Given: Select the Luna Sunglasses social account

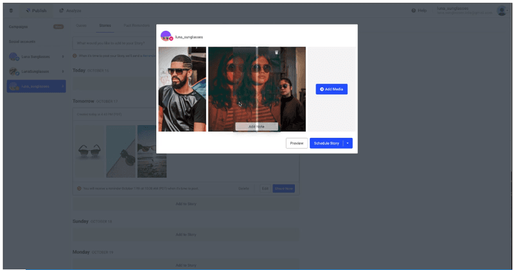Looking at the screenshot, I should [x=36, y=56].
